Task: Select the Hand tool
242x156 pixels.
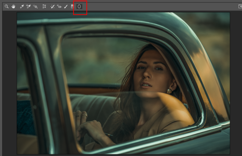Action: pyautogui.click(x=14, y=7)
